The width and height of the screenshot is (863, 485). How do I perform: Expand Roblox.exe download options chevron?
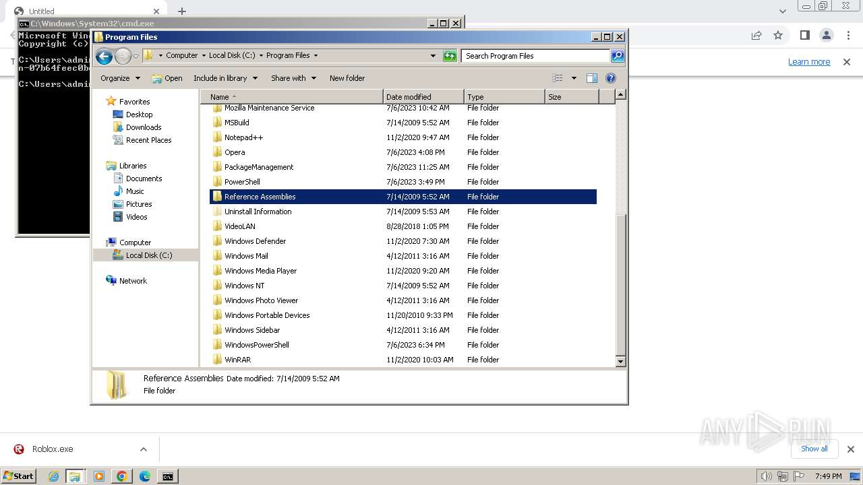[144, 449]
